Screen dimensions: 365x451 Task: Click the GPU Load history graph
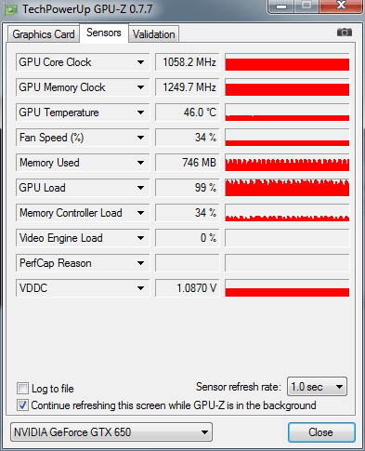(x=287, y=188)
